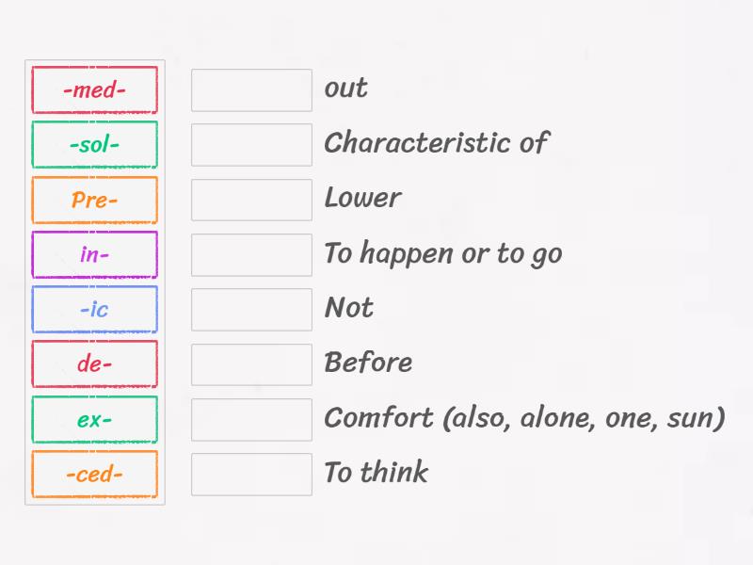Click the blank slot next to "Comfort" definition
753x565 pixels.
(251, 420)
